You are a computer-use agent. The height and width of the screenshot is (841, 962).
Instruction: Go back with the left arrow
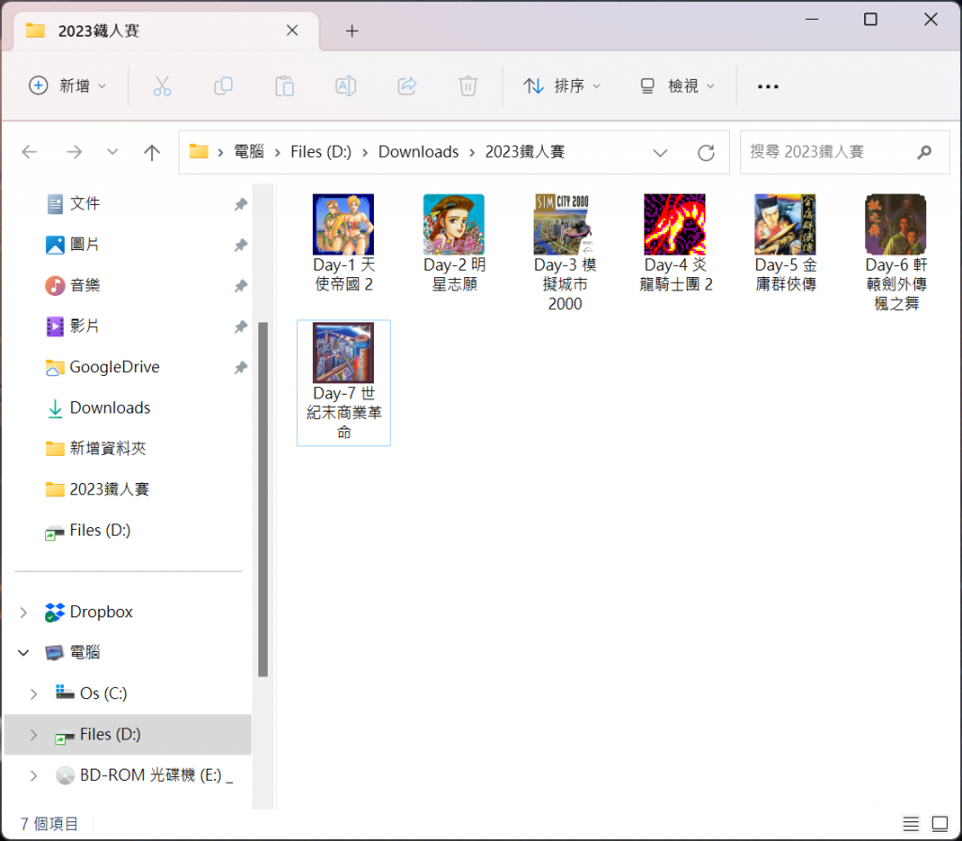pyautogui.click(x=29, y=151)
